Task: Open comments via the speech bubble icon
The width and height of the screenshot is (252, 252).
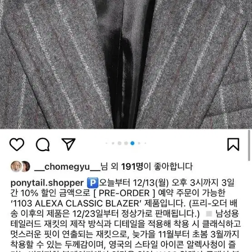Action: tap(43, 144)
